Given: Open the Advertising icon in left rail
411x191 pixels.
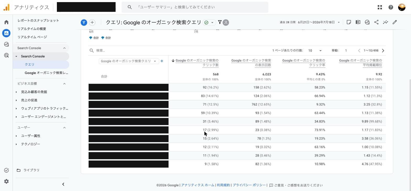Looking at the screenshot, I should tap(7, 55).
